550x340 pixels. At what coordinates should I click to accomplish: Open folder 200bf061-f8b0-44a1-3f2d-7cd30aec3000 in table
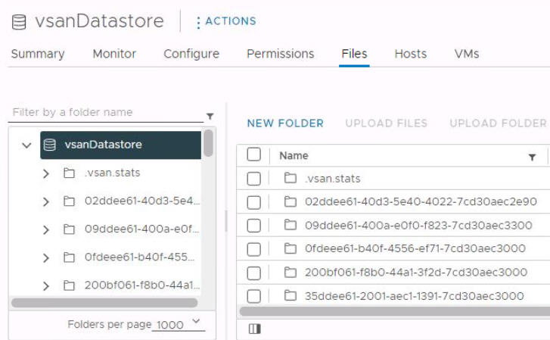click(x=416, y=272)
